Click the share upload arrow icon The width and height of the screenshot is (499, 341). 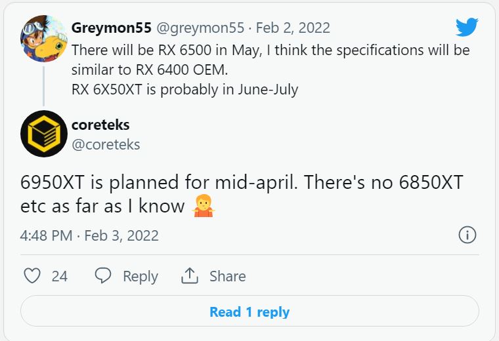pyautogui.click(x=190, y=275)
